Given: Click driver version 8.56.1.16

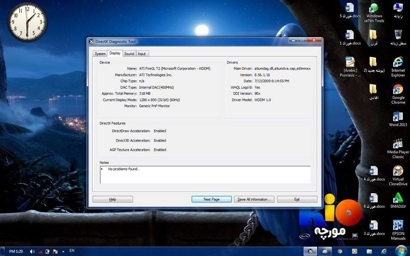Looking at the screenshot, I should tap(262, 75).
